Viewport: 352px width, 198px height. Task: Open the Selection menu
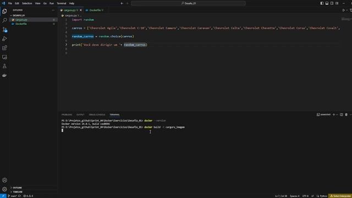pyautogui.click(x=27, y=3)
